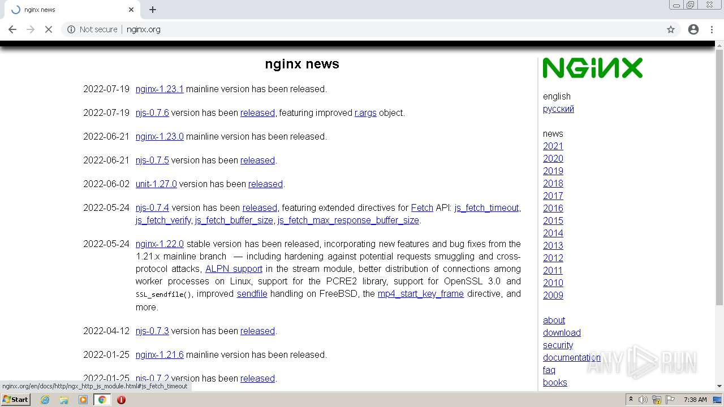Viewport: 724px width, 407px height.
Task: Switch language to русский
Action: (x=558, y=109)
